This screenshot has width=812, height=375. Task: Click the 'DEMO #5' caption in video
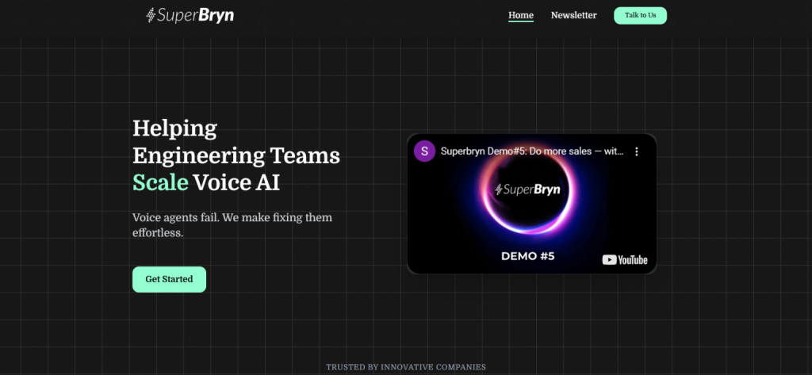(x=527, y=256)
